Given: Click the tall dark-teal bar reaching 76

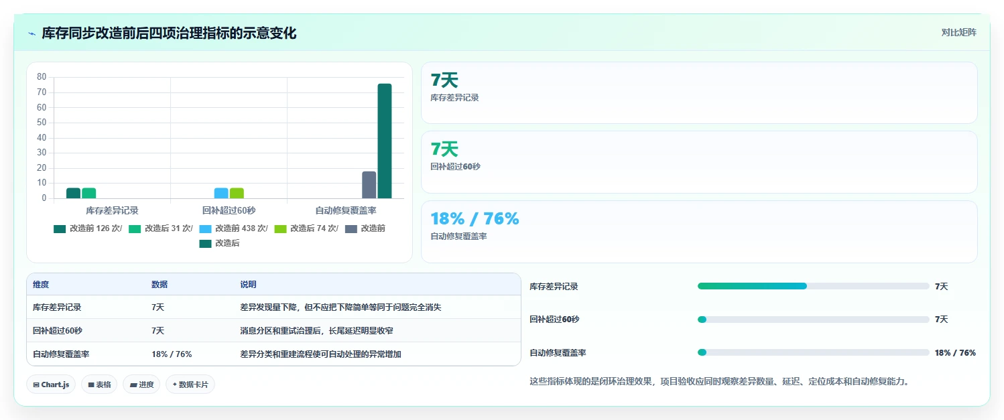Looking at the screenshot, I should point(385,141).
